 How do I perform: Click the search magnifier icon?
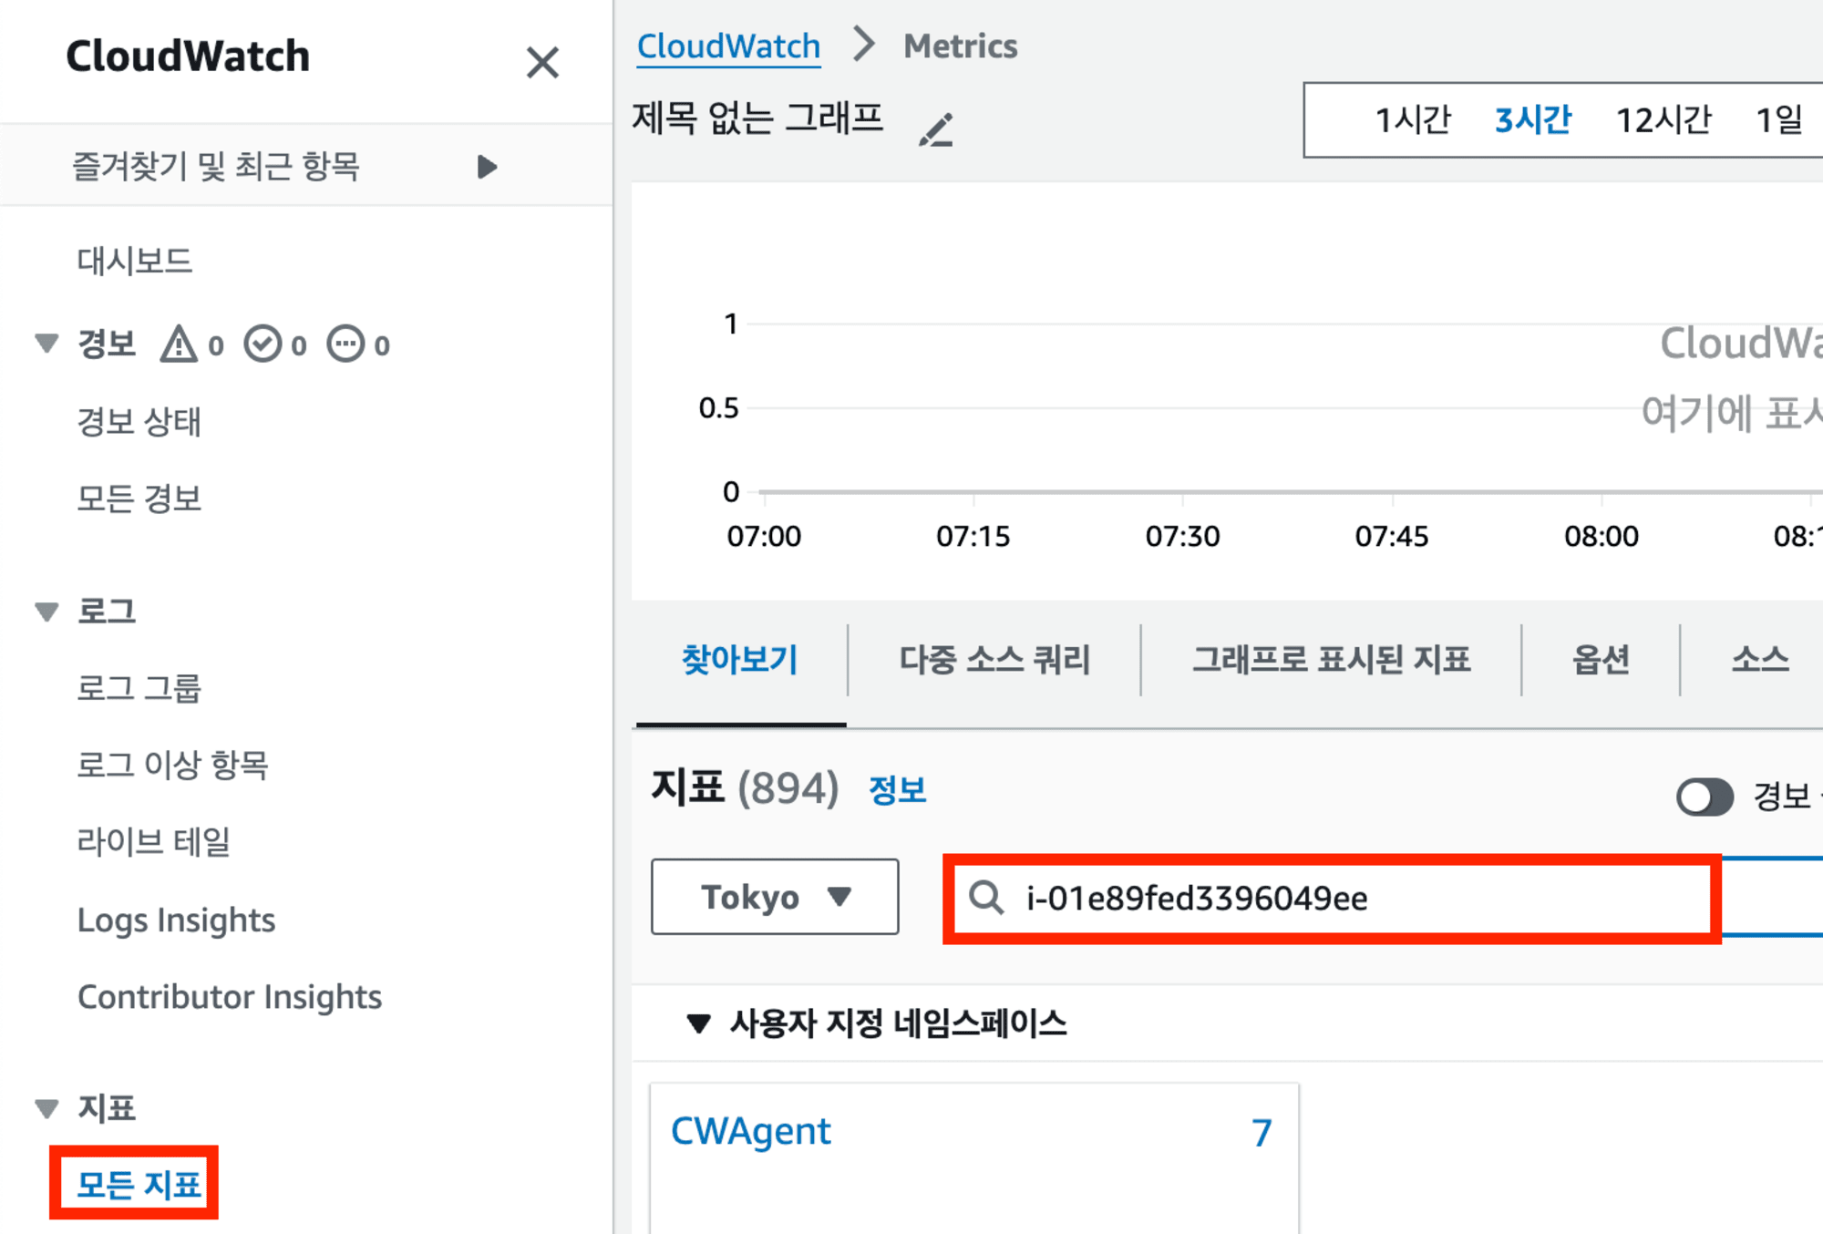[985, 898]
